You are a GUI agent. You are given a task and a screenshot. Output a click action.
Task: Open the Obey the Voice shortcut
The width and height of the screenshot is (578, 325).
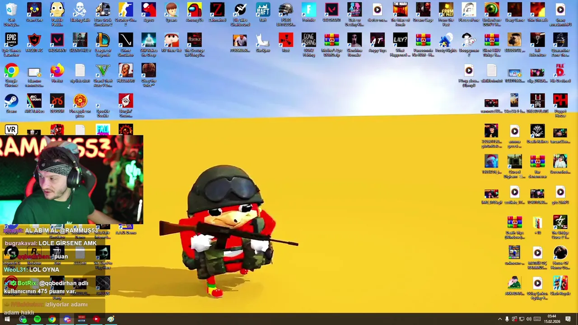[149, 75]
